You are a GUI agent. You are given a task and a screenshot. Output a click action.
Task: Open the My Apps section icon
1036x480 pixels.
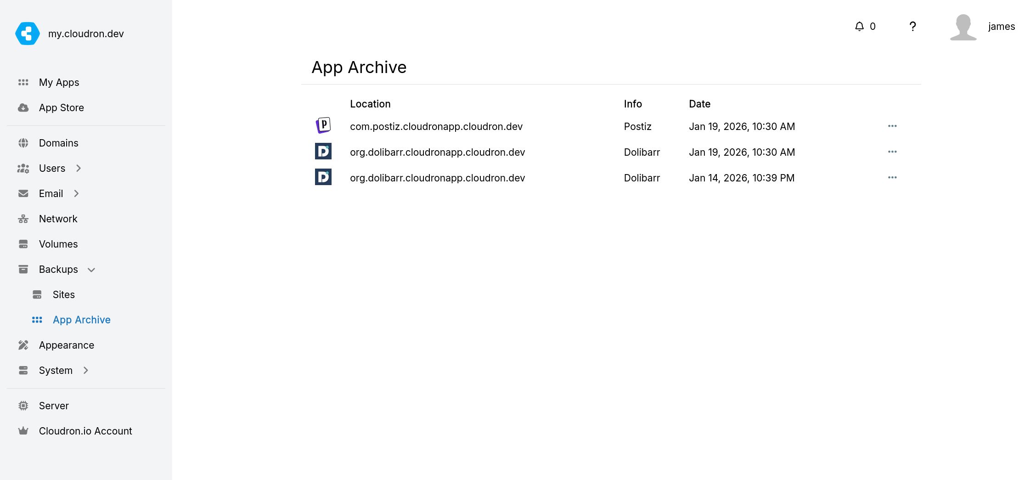(23, 82)
